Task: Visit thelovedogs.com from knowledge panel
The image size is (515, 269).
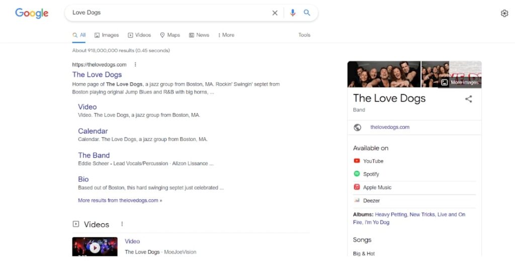Action: 390,127
